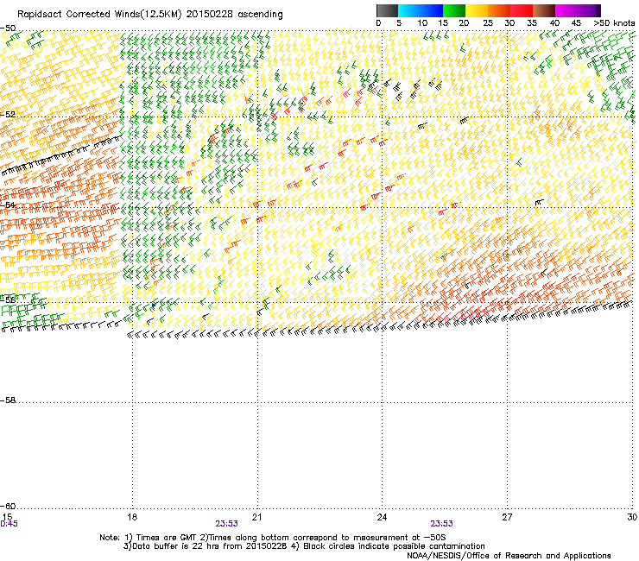Image resolution: width=639 pixels, height=561 pixels.
Task: Click the green 15-20 knots legend swatch
Action: coord(454,10)
